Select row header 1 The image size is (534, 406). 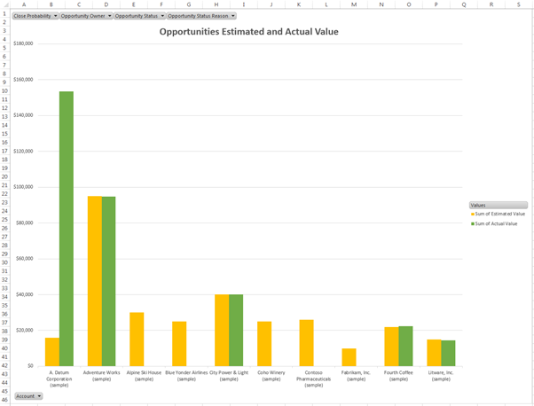[x=4, y=14]
